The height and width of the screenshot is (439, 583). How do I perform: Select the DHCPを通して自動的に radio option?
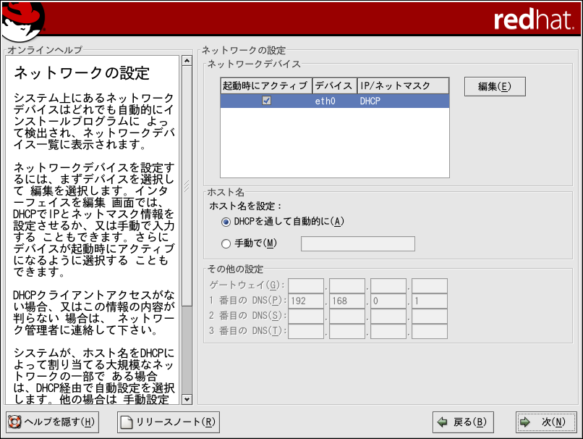(x=226, y=221)
